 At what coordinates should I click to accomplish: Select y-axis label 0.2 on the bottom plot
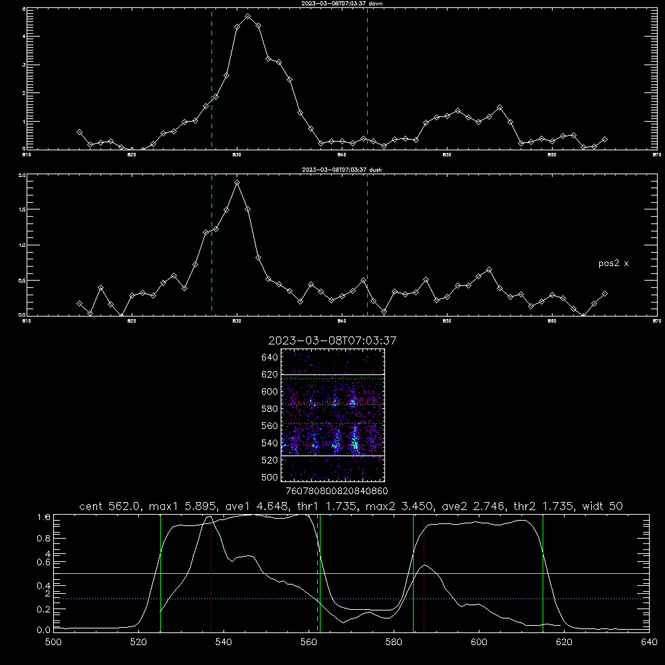(x=44, y=609)
